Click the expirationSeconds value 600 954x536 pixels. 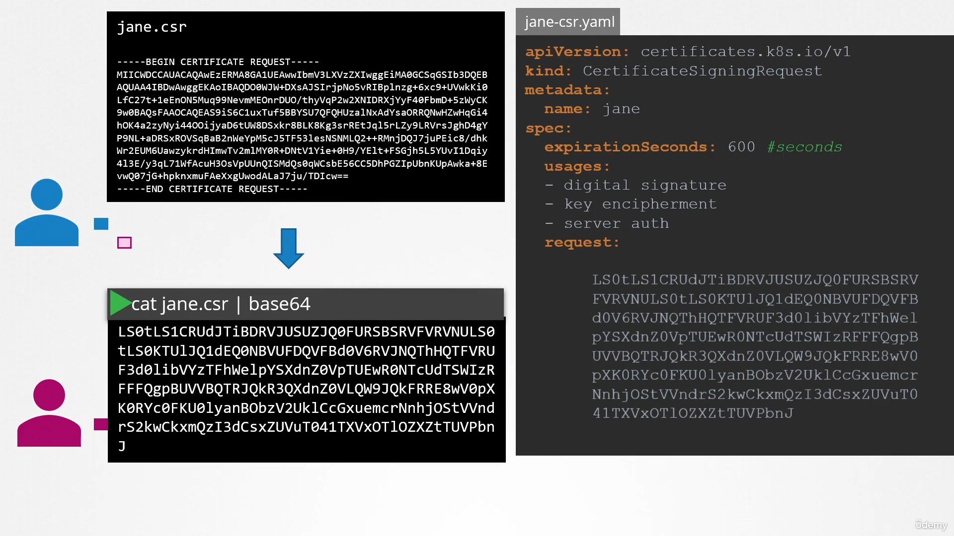point(741,147)
